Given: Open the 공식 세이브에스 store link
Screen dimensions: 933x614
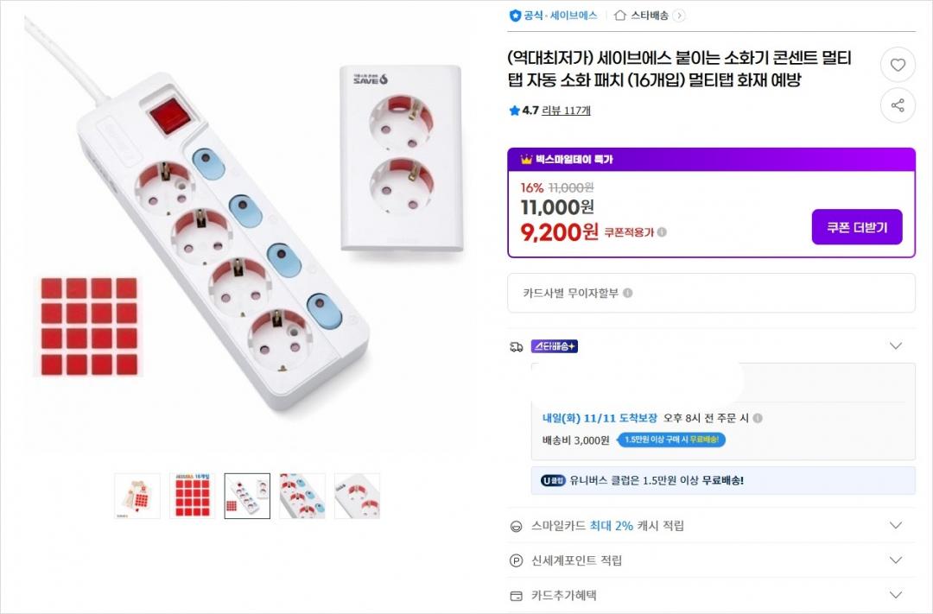Looking at the screenshot, I should [x=554, y=15].
